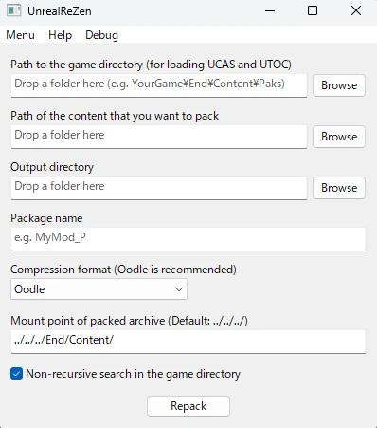The image size is (377, 428).
Task: Minimize the UnrealReZen window
Action: tap(270, 10)
